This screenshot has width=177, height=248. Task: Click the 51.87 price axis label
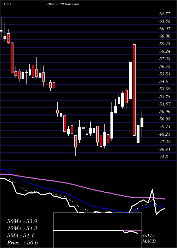pos(165,104)
